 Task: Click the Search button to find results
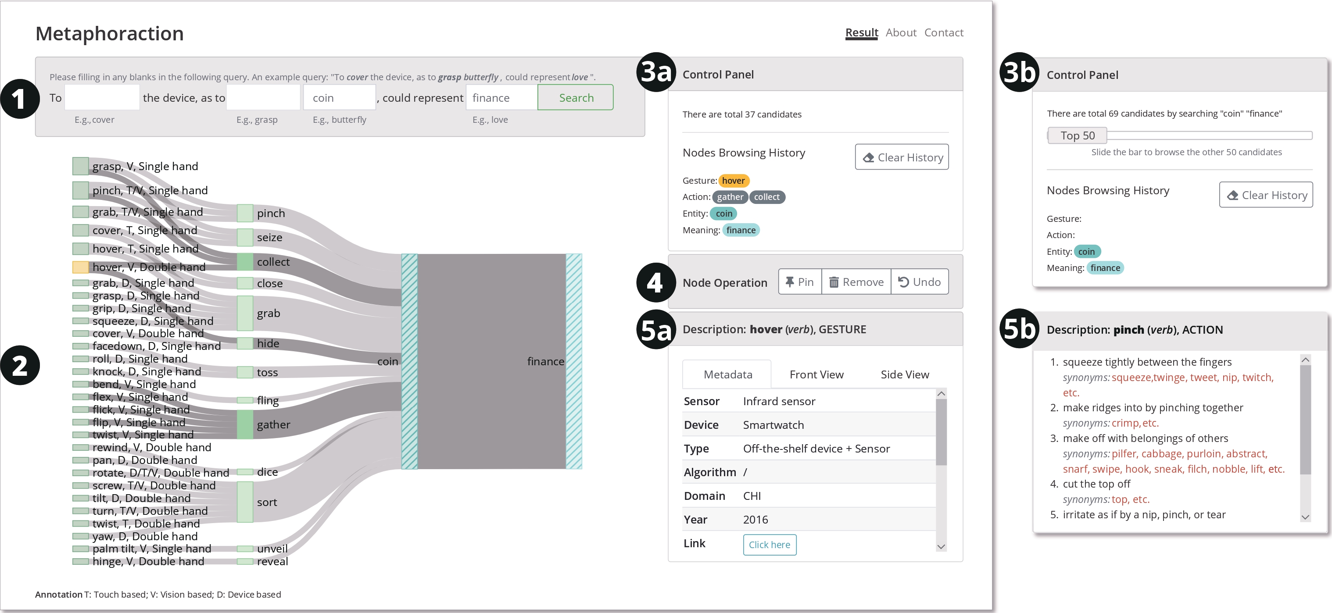(x=577, y=98)
